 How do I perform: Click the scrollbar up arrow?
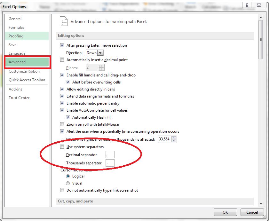click(261, 17)
